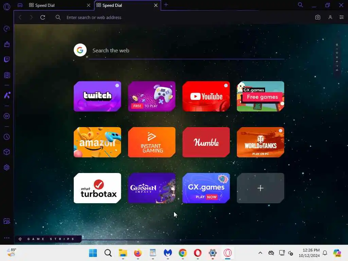Viewport: 348px width, 261px height.
Task: Click the address bar field
Action: coord(182,17)
